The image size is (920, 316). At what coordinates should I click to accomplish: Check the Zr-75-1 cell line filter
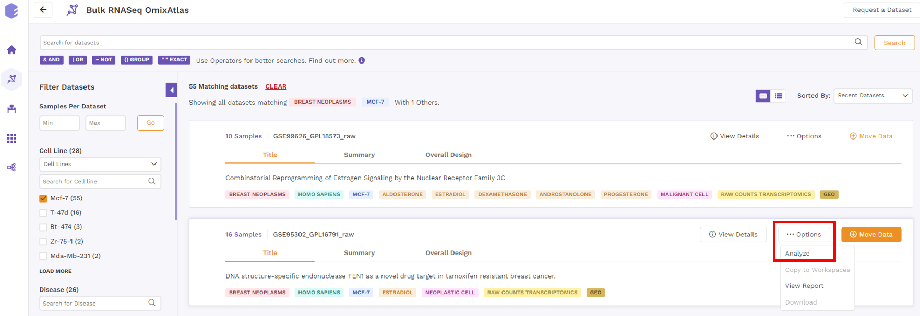[x=43, y=242]
